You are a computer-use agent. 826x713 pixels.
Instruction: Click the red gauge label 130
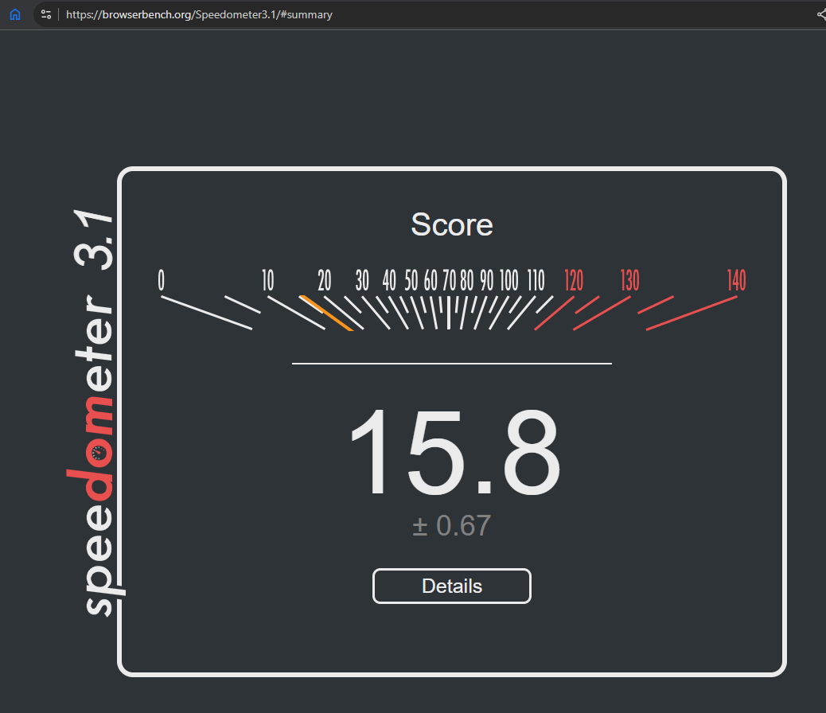tap(629, 280)
